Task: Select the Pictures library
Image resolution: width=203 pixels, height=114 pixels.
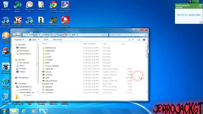Action: point(21,69)
